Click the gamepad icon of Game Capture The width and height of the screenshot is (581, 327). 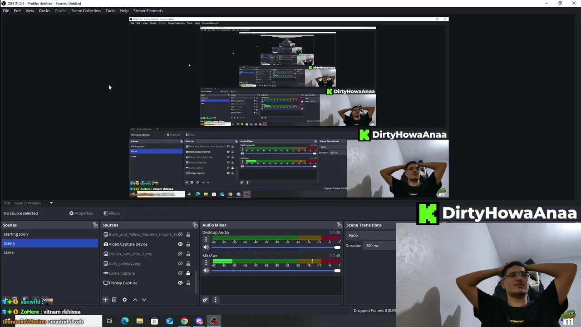tap(106, 273)
